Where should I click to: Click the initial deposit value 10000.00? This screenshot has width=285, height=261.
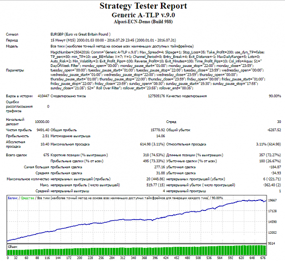pos(42,122)
